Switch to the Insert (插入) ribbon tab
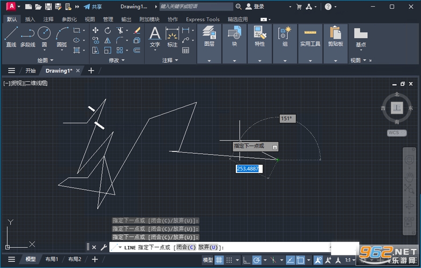421x268 pixels. coord(30,19)
